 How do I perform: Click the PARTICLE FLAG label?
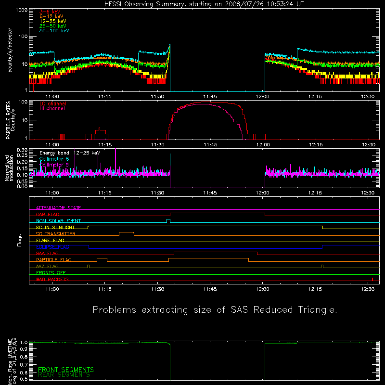point(54,260)
